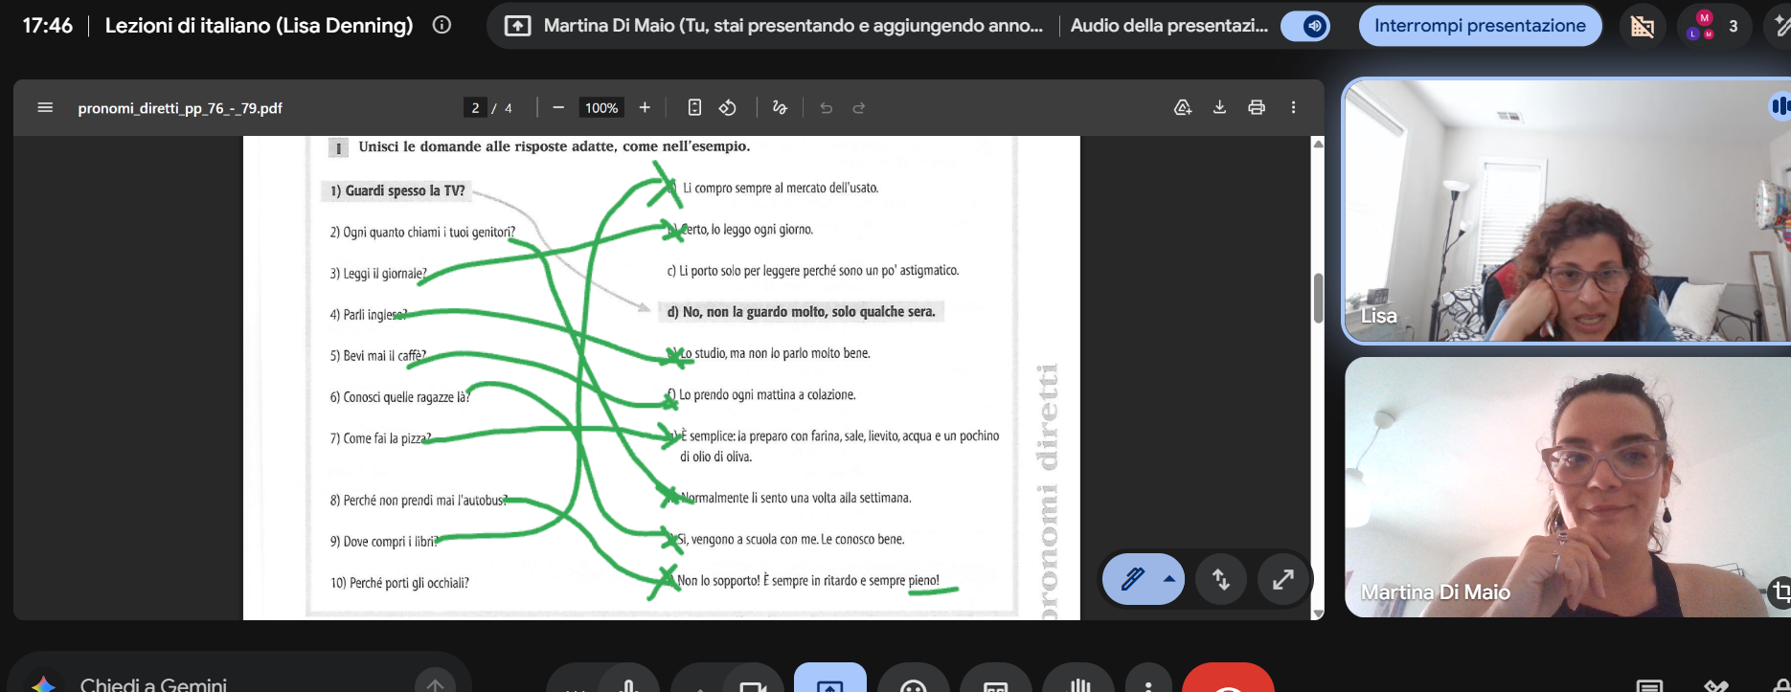This screenshot has width=1791, height=692.
Task: Click the add to Drive icon
Action: tap(1183, 107)
